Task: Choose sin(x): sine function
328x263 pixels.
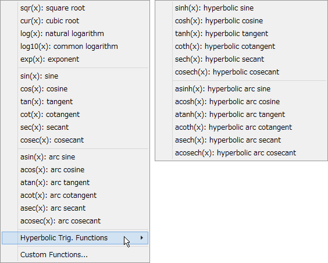Action: coord(75,76)
